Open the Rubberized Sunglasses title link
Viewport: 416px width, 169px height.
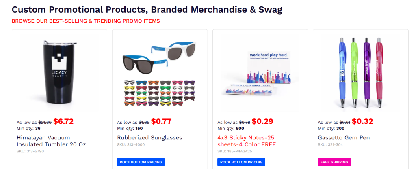tap(149, 137)
